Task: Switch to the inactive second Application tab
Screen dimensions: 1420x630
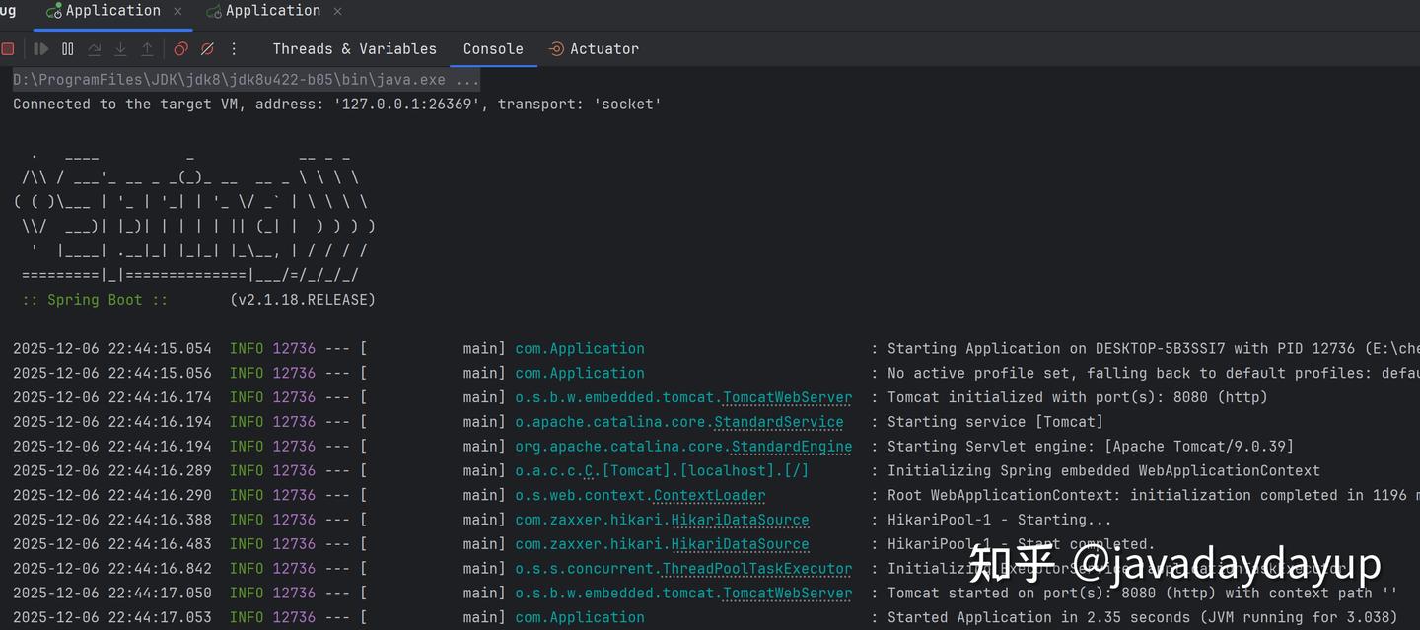Action: click(x=272, y=11)
